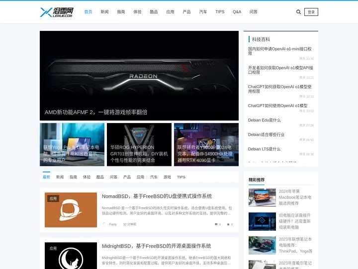358x269 pixels.
Task: Open the NomadBSD article title
Action: tap(157, 196)
